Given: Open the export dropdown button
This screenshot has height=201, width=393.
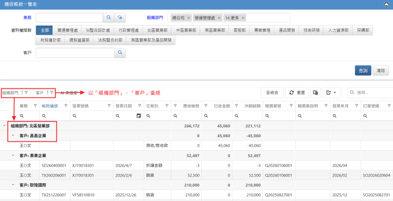Looking at the screenshot, I should [332, 93].
